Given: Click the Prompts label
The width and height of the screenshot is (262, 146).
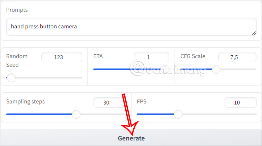Looking at the screenshot, I should pos(17,10).
